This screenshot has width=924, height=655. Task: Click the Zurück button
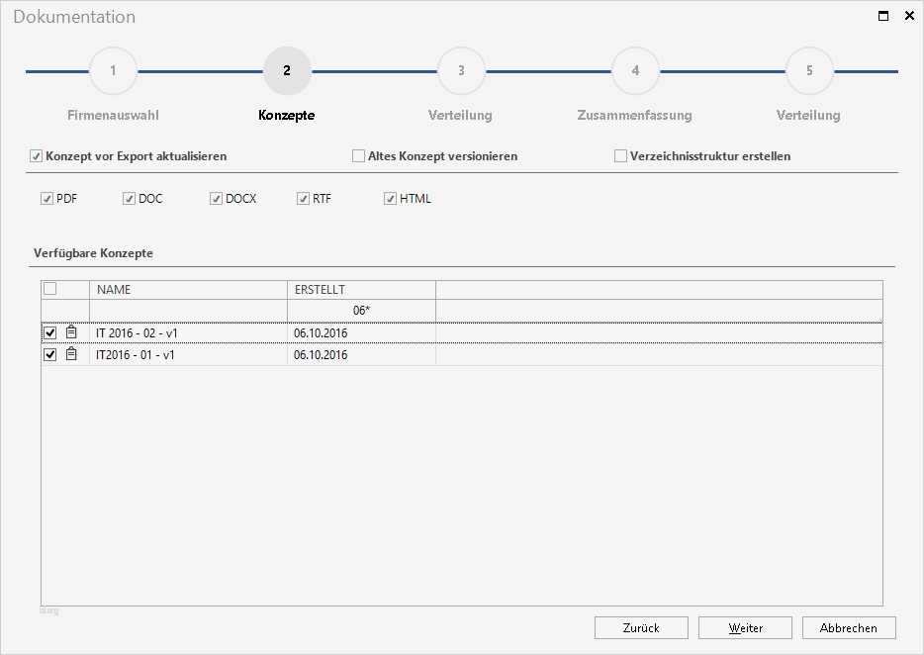click(641, 628)
